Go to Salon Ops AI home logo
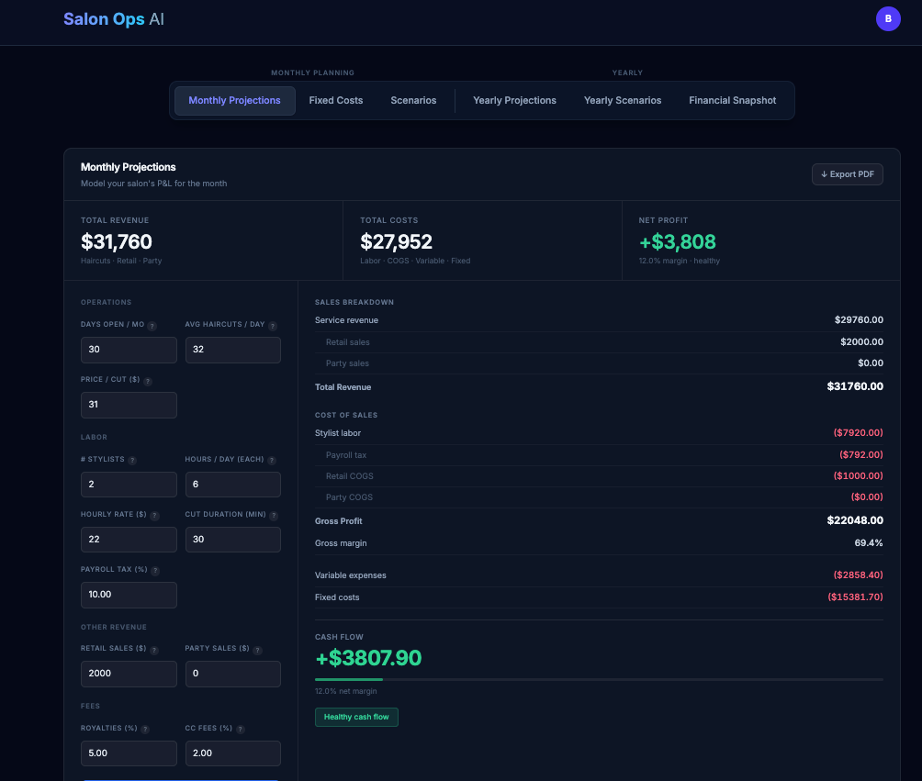 (x=114, y=18)
